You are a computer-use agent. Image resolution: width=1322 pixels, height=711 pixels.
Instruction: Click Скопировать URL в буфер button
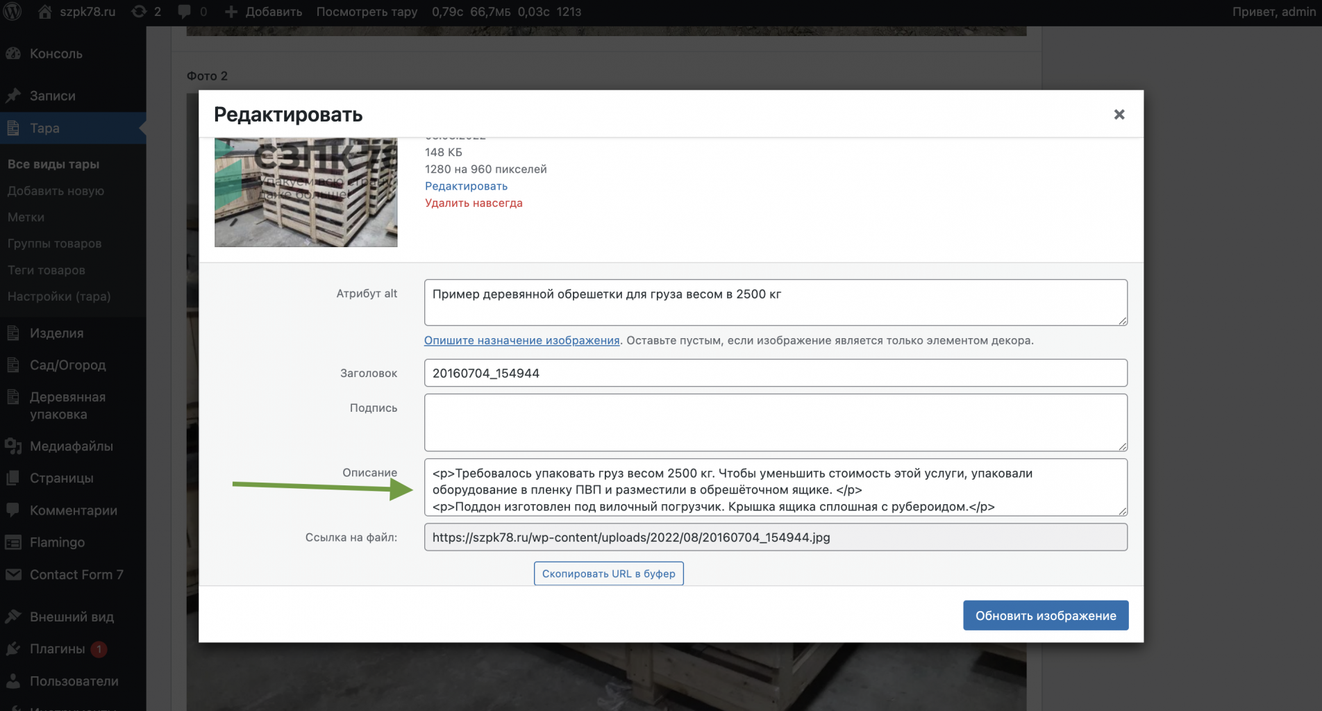[x=609, y=574]
